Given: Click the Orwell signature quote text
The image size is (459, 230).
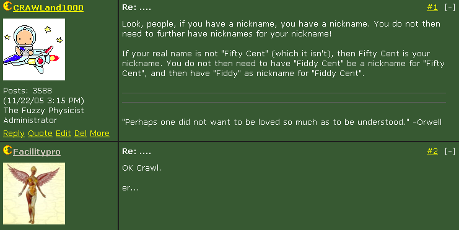Looking at the screenshot, I should point(282,122).
